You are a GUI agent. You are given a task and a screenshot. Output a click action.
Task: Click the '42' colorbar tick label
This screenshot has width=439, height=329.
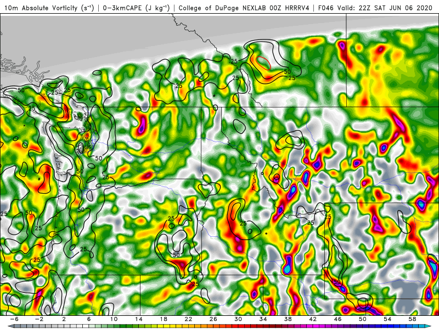click(x=313, y=319)
